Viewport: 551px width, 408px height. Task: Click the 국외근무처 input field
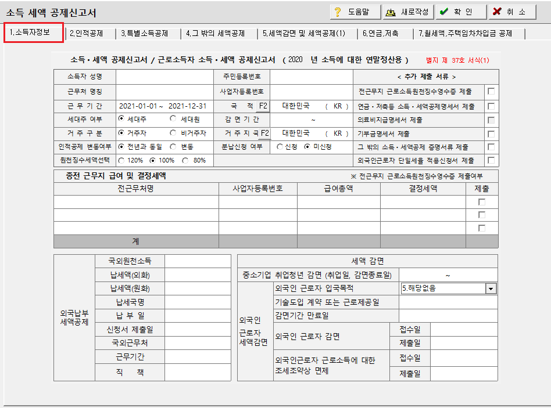(x=198, y=343)
